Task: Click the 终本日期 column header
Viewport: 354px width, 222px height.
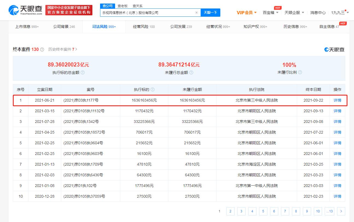Action: (x=313, y=90)
